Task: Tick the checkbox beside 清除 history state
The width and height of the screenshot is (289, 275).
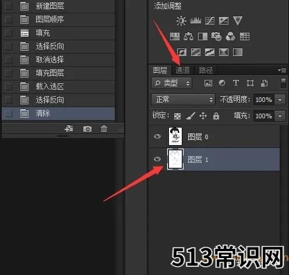Action: pyautogui.click(x=9, y=114)
